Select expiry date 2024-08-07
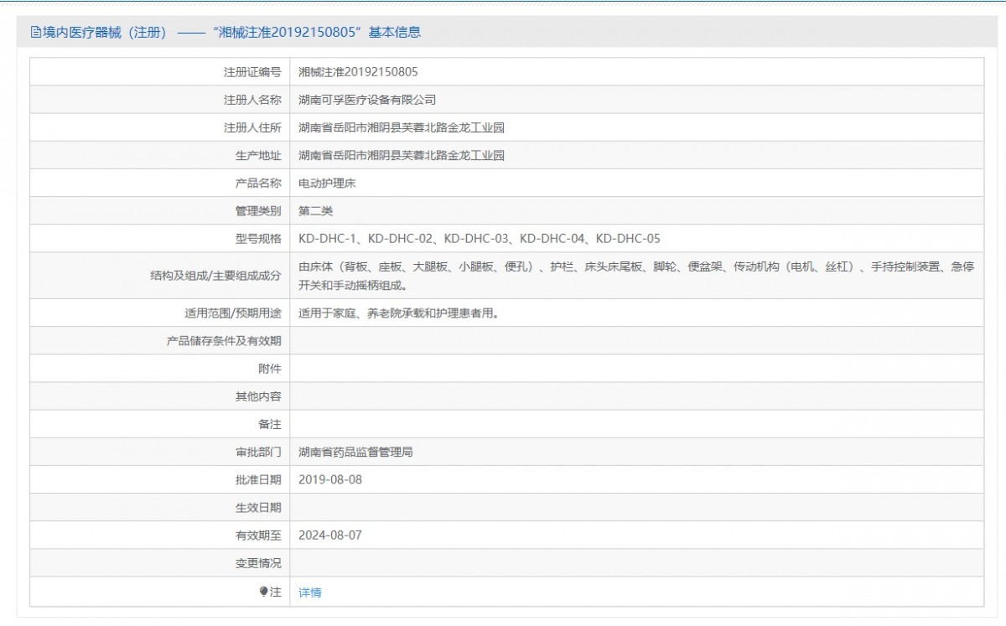 (x=330, y=535)
